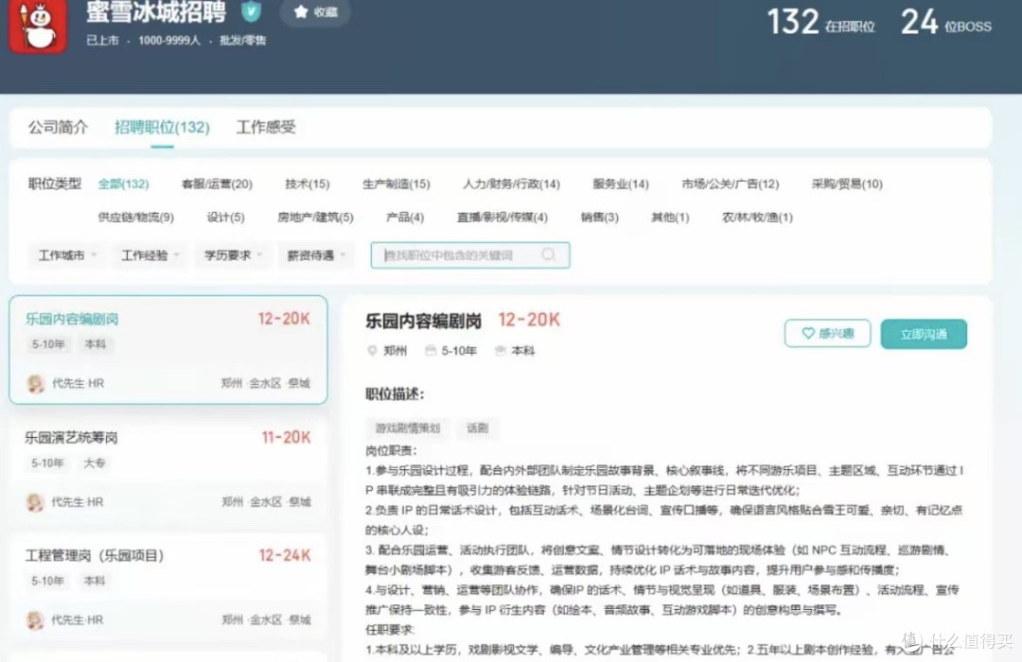
Task: Open the 工作感受 tab
Action: tap(266, 127)
